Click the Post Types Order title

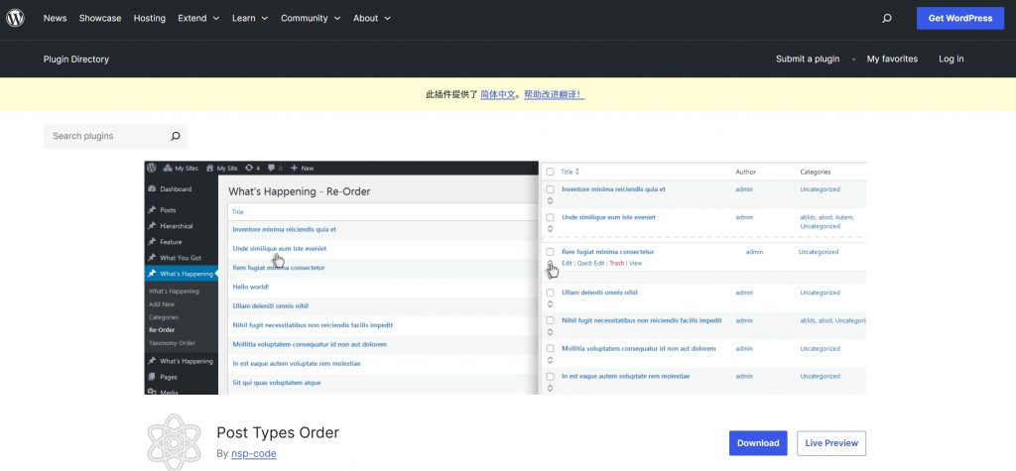278,432
